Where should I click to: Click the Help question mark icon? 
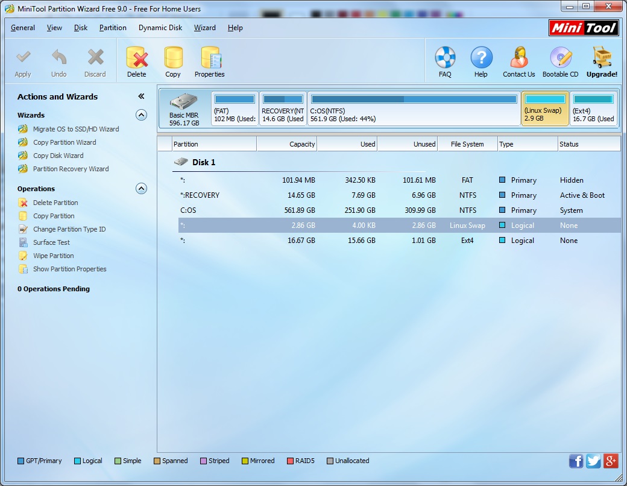(481, 57)
